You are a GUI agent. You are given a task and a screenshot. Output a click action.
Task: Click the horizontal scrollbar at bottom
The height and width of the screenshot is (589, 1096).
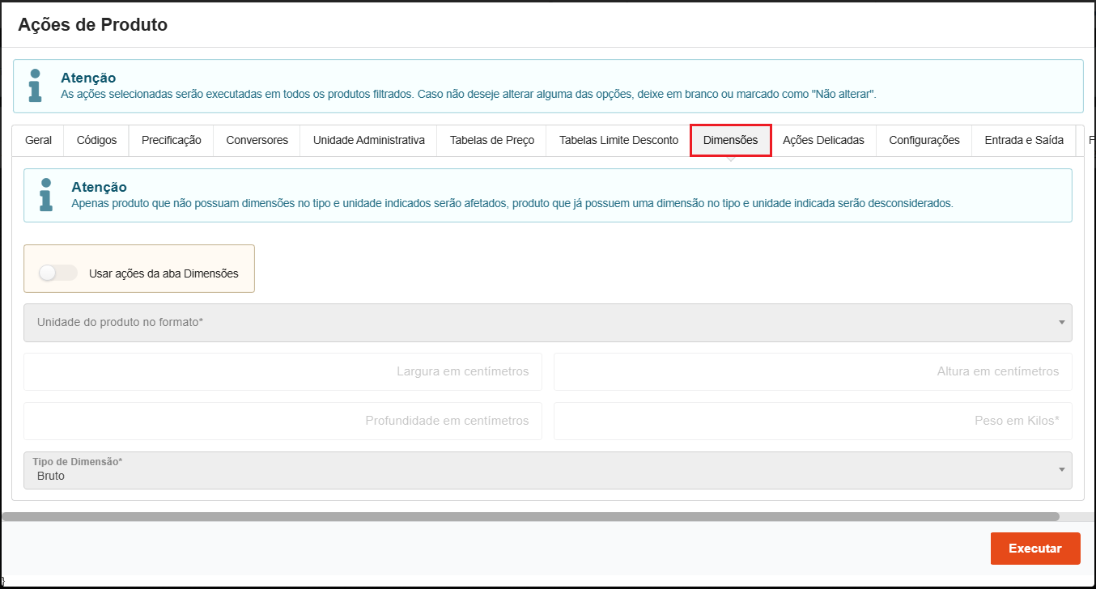pyautogui.click(x=530, y=516)
